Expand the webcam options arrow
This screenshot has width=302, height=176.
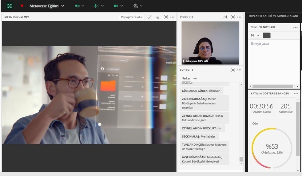pos(122,6)
